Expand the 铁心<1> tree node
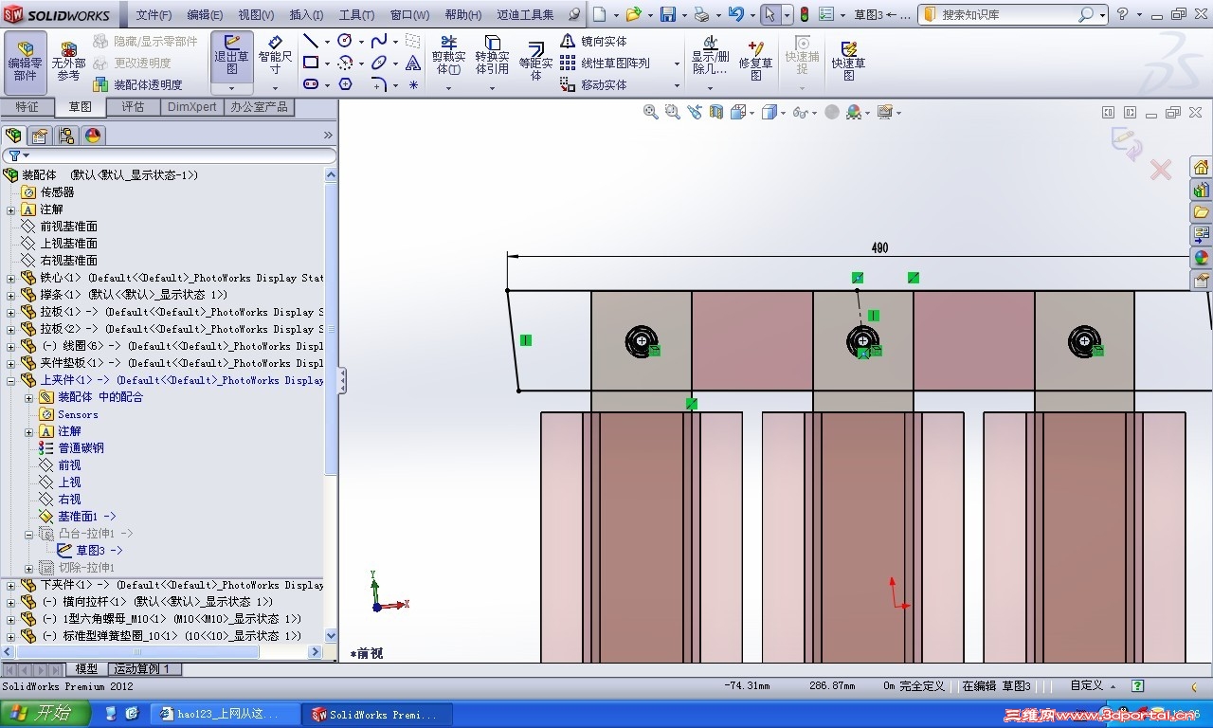 pyautogui.click(x=11, y=278)
